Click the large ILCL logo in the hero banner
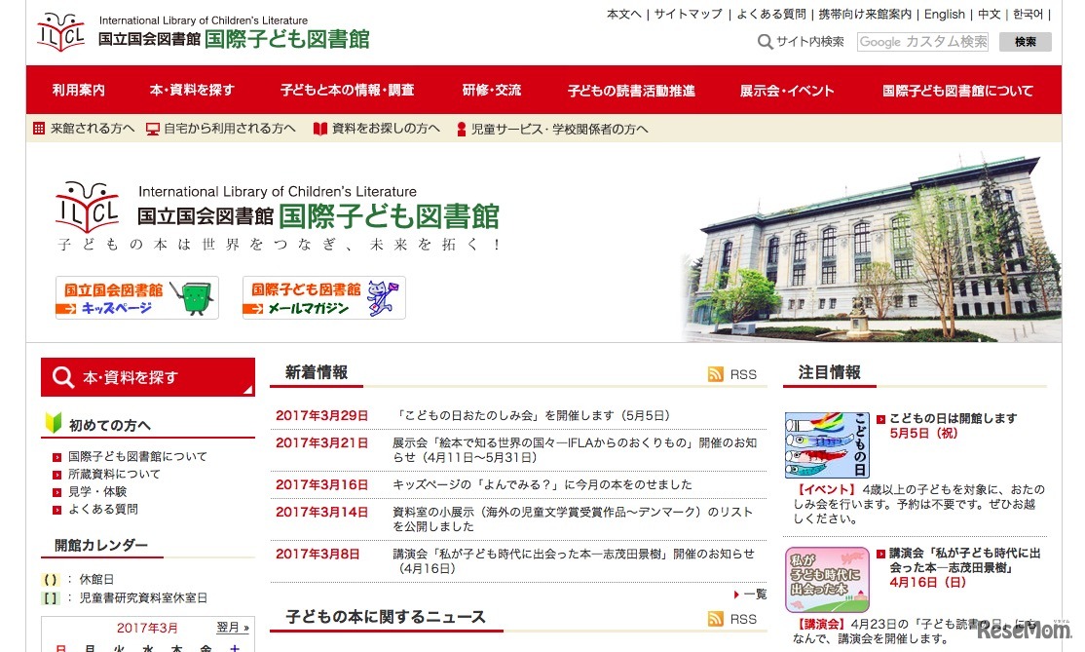Image resolution: width=1085 pixels, height=652 pixels. pos(88,207)
